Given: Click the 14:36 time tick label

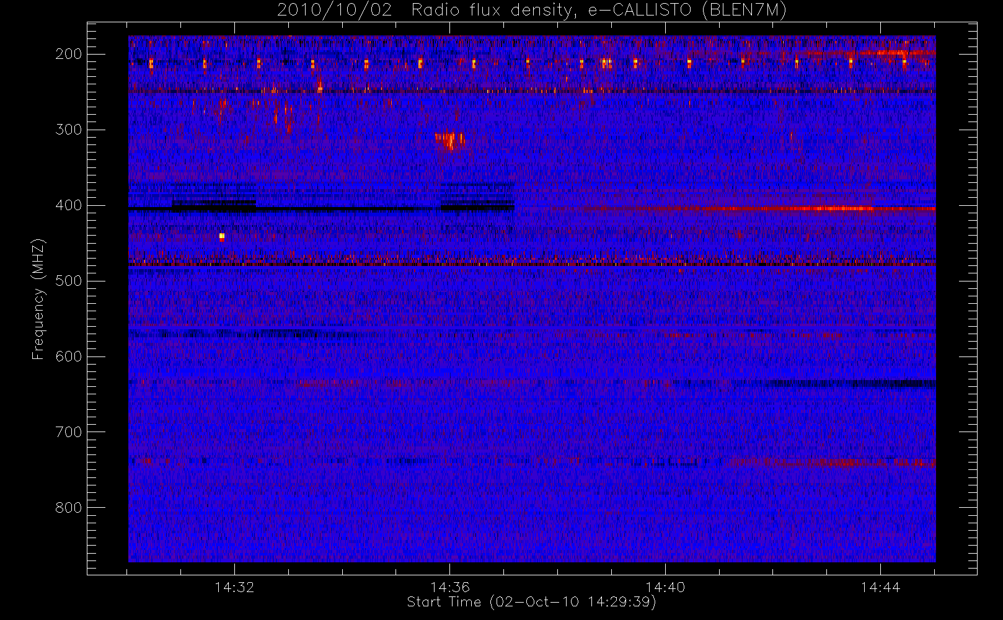Looking at the screenshot, I should tap(450, 587).
